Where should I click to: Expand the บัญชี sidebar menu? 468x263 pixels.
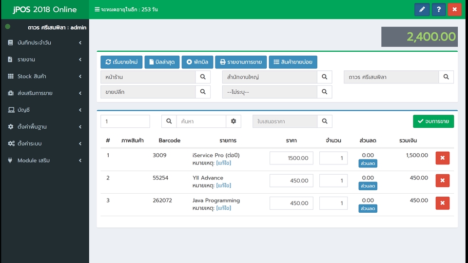(x=45, y=110)
